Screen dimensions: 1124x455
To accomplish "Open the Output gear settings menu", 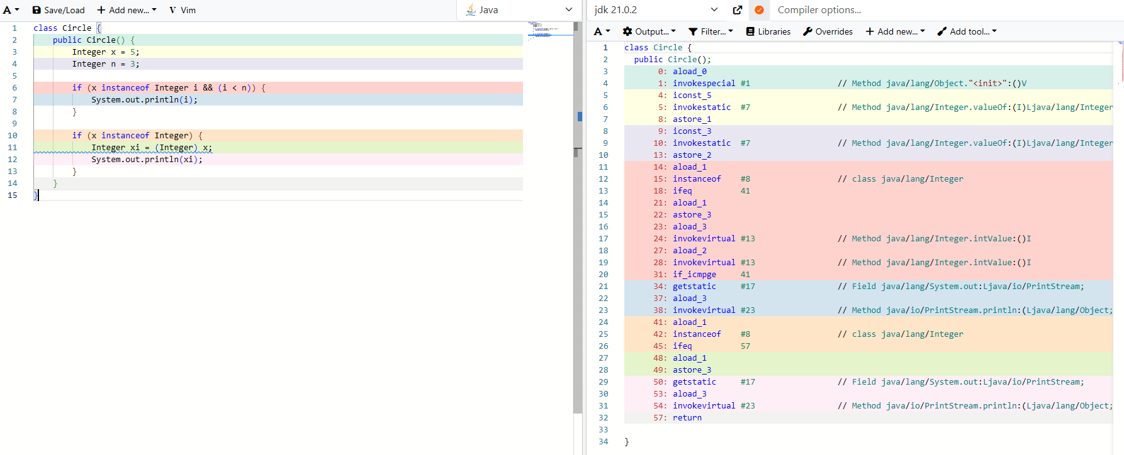I will pyautogui.click(x=649, y=31).
